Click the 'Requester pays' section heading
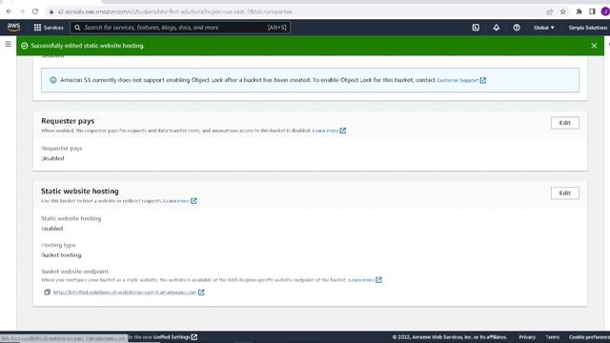The image size is (610, 343). coord(68,121)
